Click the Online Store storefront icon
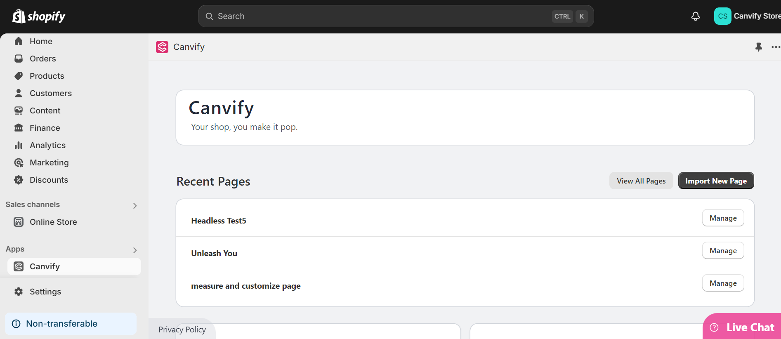The image size is (781, 339). (x=19, y=222)
